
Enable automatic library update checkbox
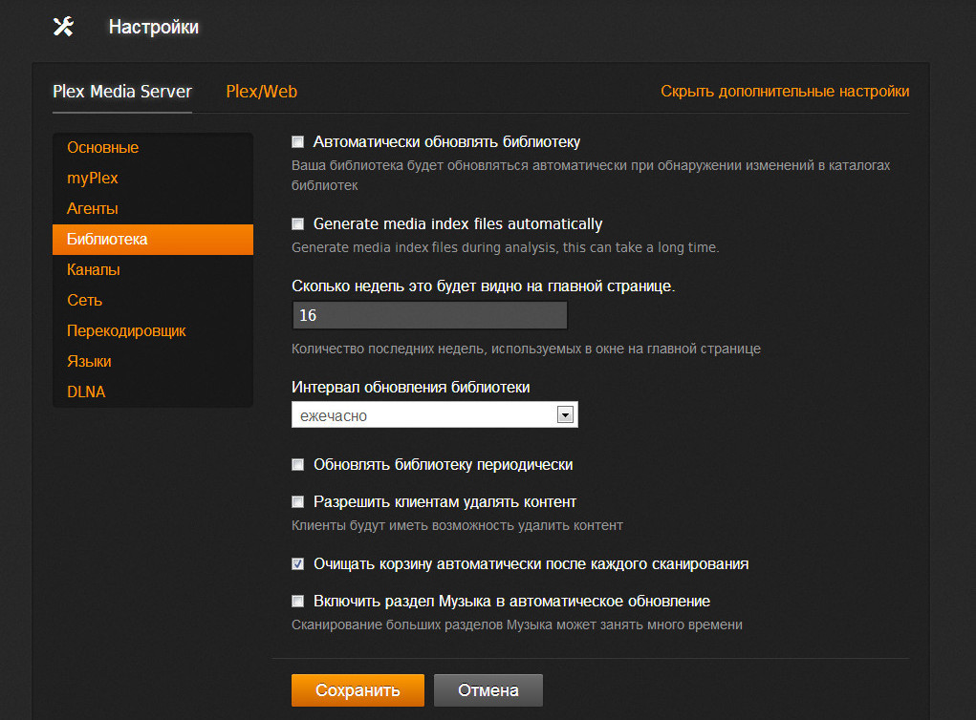(x=297, y=142)
